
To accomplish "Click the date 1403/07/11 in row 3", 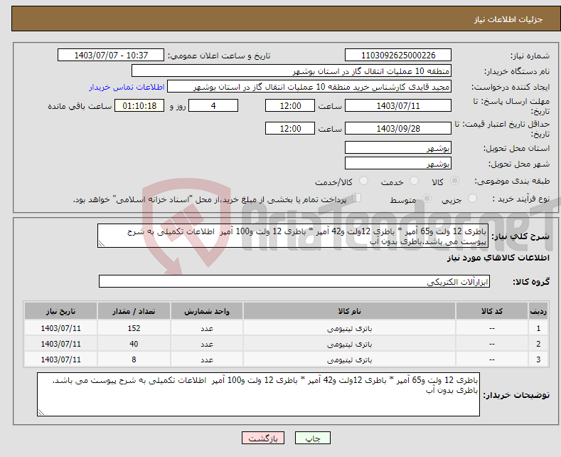I will 61,359.
